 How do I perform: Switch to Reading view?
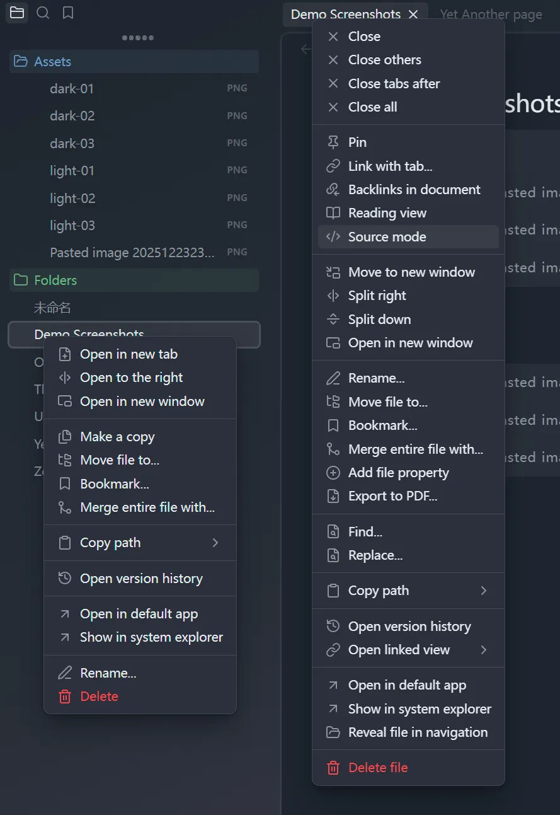387,213
